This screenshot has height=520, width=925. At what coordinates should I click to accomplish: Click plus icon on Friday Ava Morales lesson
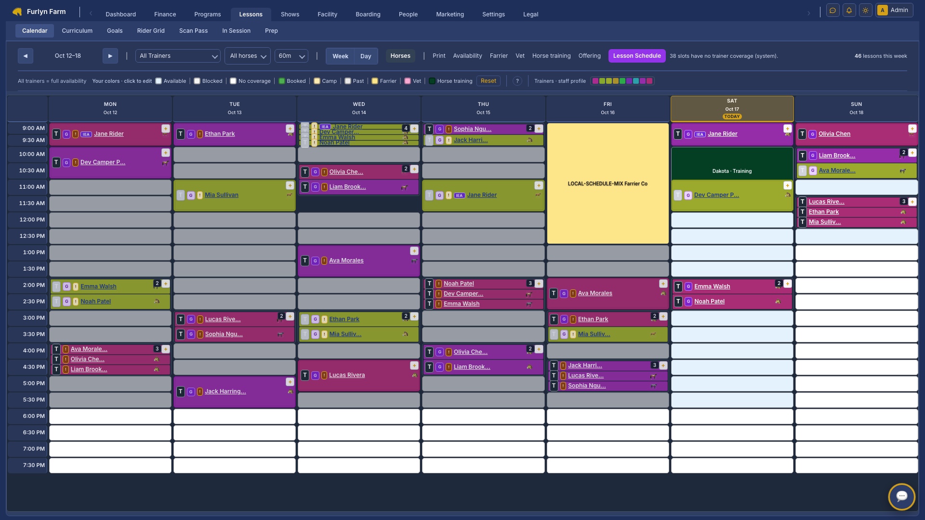663,284
